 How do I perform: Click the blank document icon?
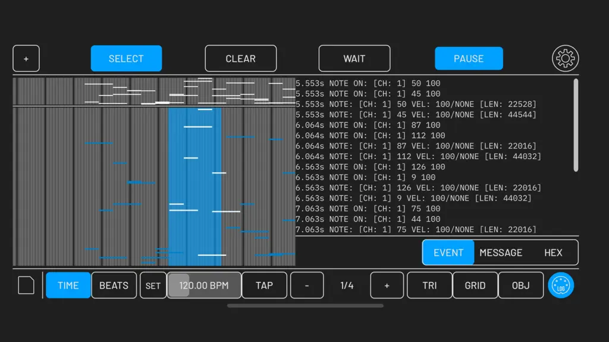tap(26, 286)
